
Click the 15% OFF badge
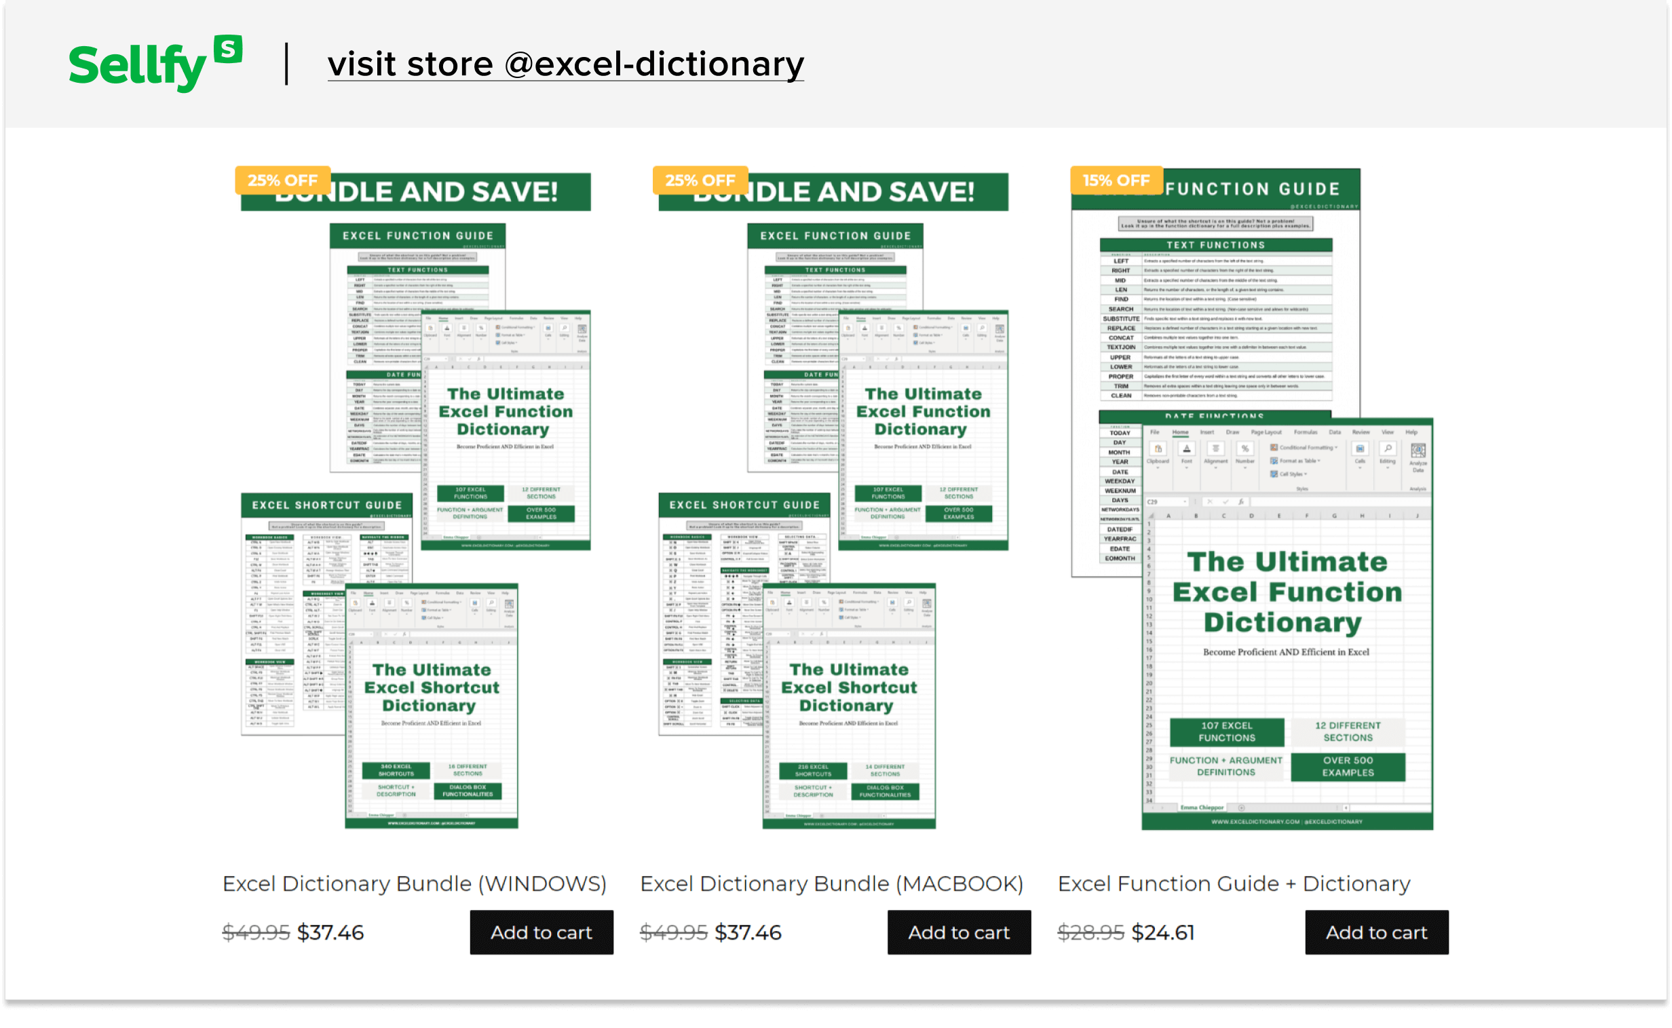pos(1116,180)
